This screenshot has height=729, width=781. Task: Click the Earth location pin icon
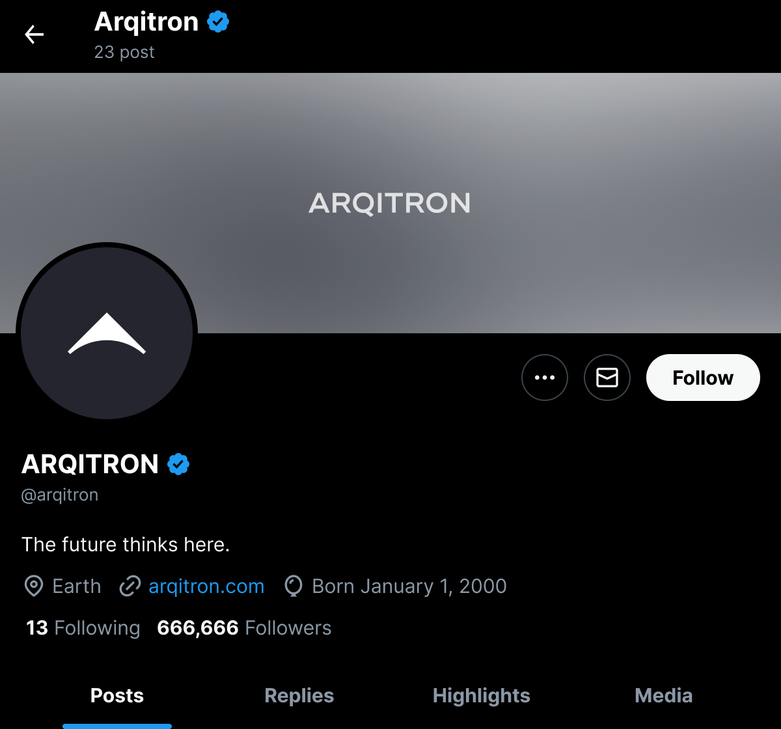pyautogui.click(x=33, y=586)
